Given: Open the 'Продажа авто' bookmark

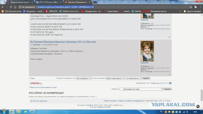Looking at the screenshot, I should tap(92, 11).
